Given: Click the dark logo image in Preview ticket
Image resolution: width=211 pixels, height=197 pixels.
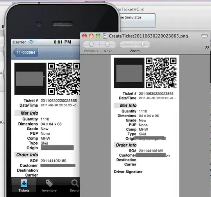Looking at the screenshot, I should (x=129, y=73).
